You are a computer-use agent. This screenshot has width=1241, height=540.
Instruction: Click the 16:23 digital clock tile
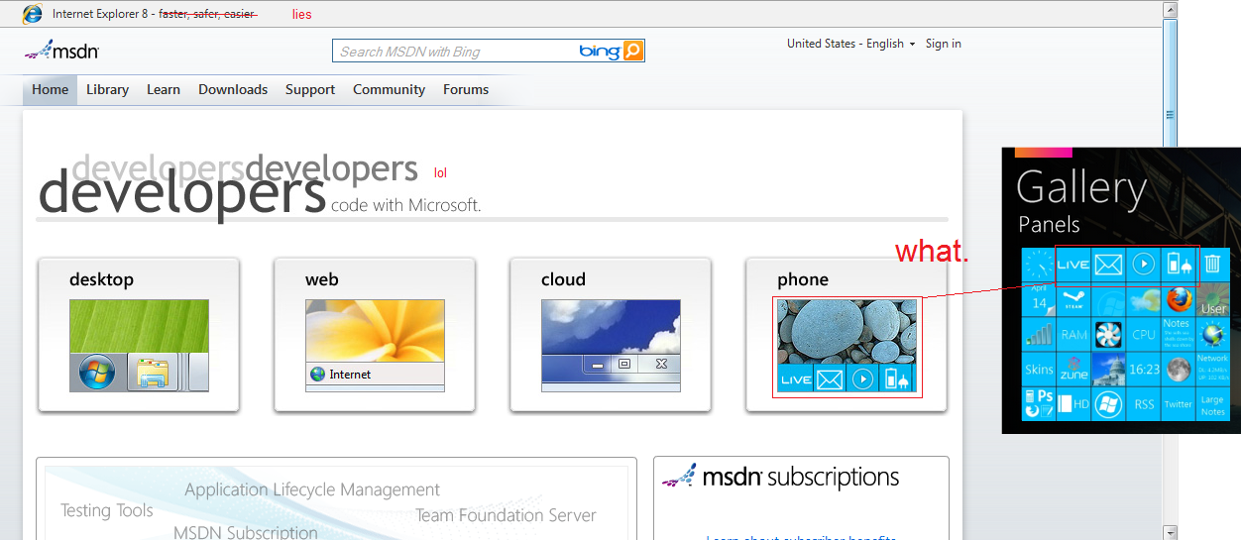point(1143,369)
